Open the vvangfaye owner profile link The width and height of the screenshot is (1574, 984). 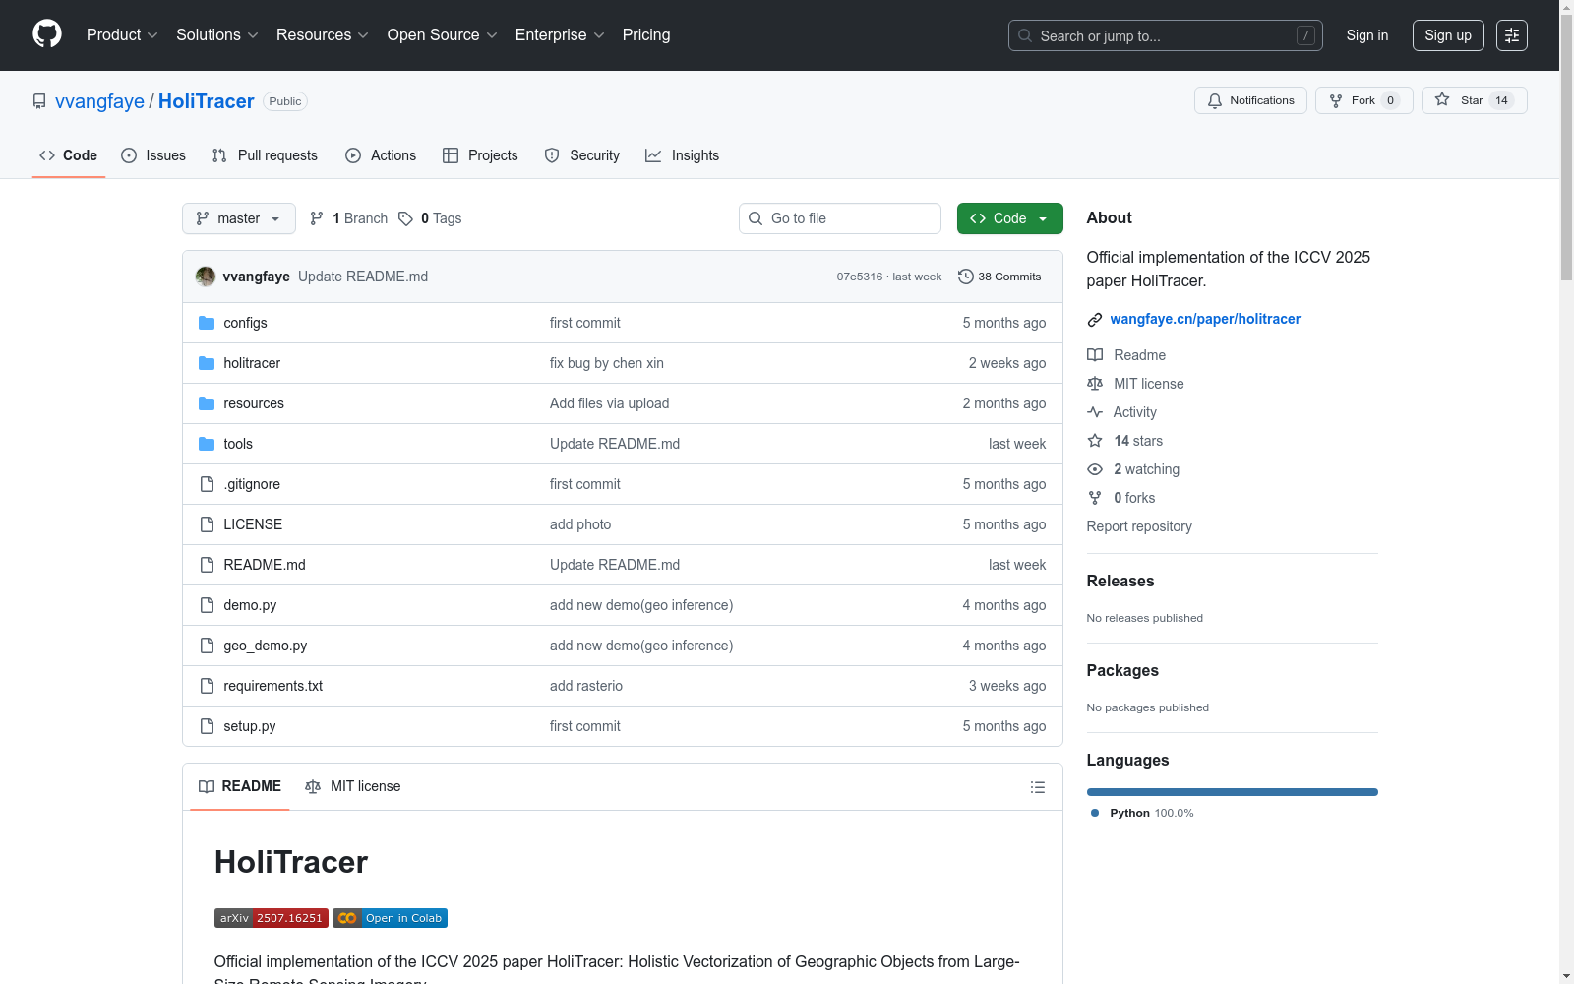point(99,101)
